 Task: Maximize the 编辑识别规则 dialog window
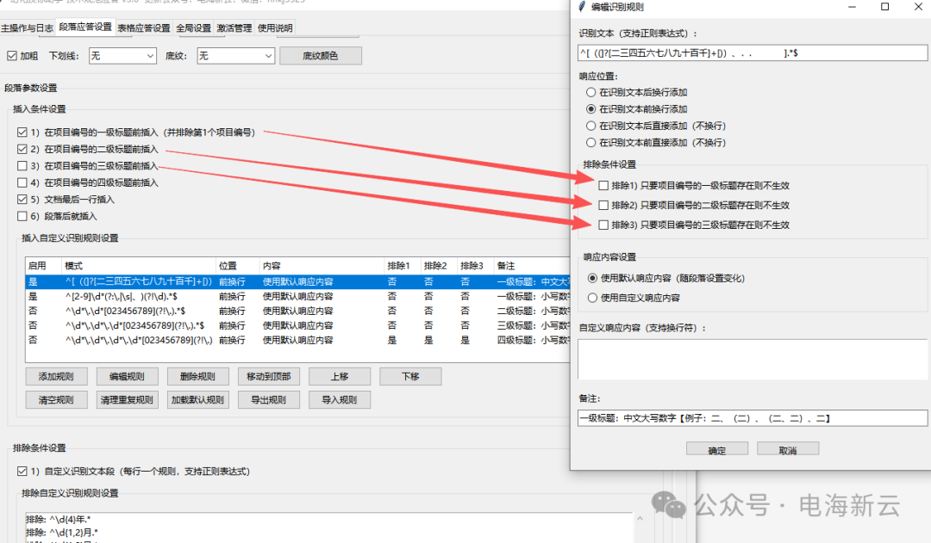[x=884, y=7]
